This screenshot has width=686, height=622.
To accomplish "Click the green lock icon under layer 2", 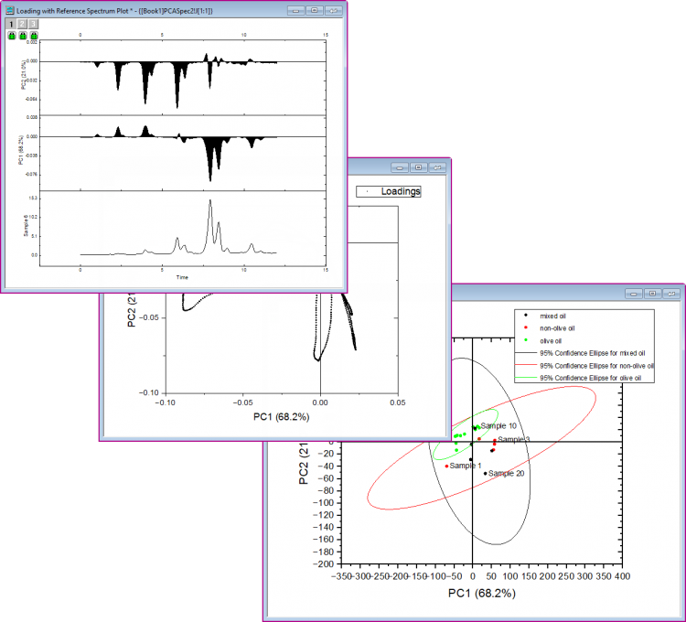I will [23, 36].
